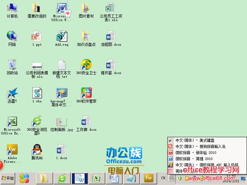The image size is (247, 185).
Task: Select the 新建文本文档.txt file
Action: click(x=62, y=69)
